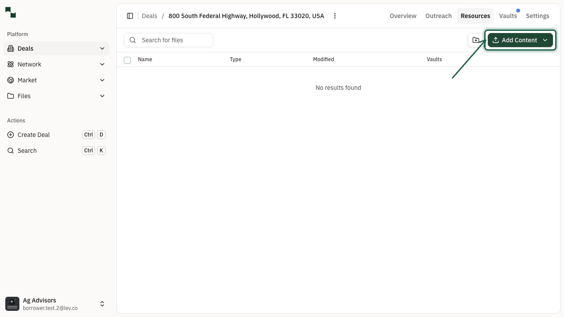Screen dimensions: 564x317
Task: Open the Market globe icon
Action: click(x=11, y=80)
